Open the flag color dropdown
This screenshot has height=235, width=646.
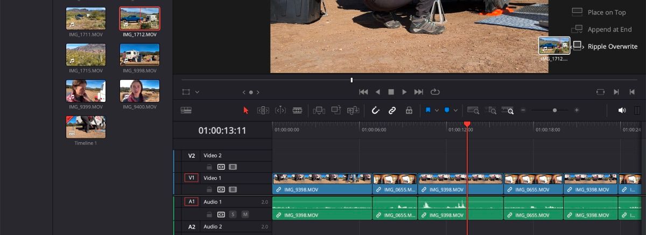[437, 110]
